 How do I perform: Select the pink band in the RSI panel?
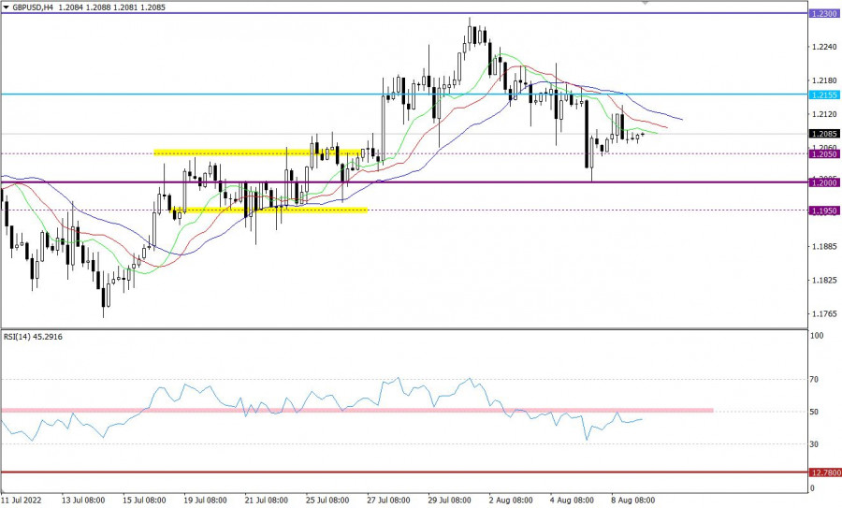click(374, 410)
